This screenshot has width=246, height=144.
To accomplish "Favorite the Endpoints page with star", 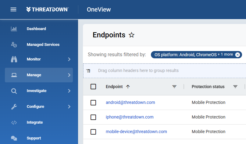I will point(131,35).
